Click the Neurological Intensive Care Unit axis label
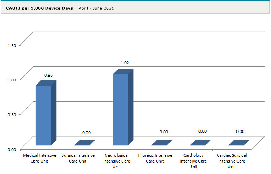Viewport: 271px width, 174px height. tap(116, 161)
